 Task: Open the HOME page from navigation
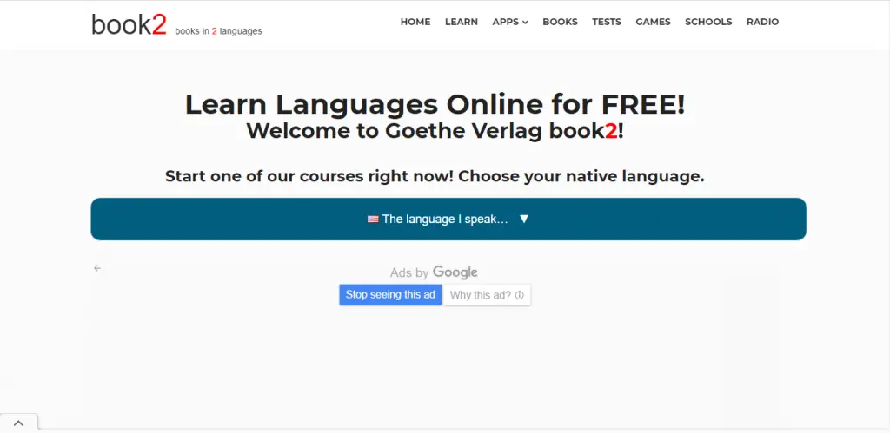pyautogui.click(x=415, y=22)
